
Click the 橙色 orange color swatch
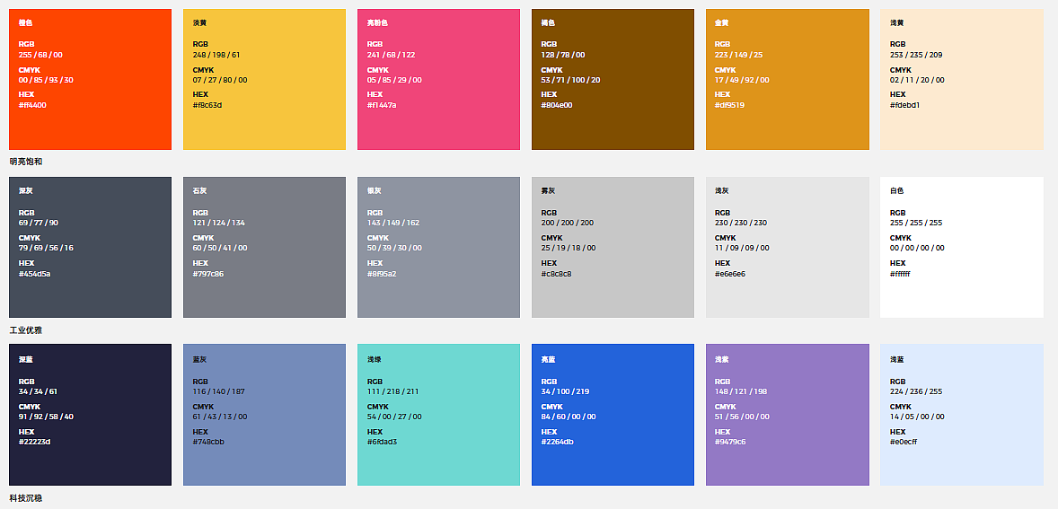pos(90,80)
